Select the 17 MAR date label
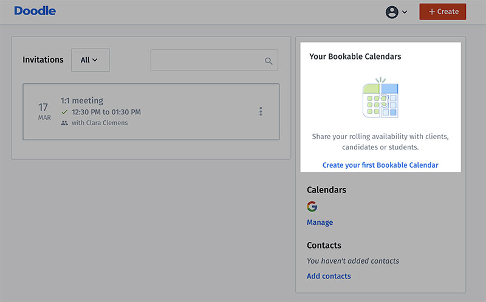This screenshot has width=486, height=302. click(x=44, y=111)
